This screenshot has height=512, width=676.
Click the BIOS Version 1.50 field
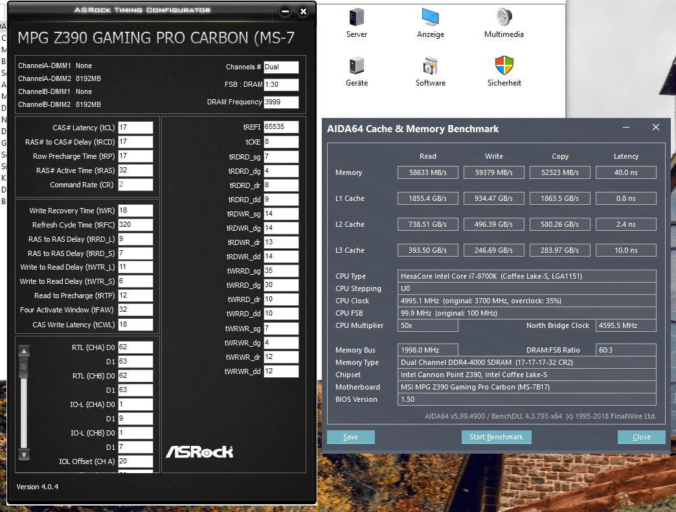coord(527,399)
